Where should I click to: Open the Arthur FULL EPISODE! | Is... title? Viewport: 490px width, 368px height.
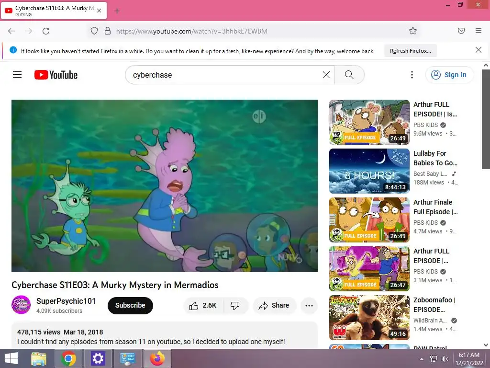(x=435, y=109)
